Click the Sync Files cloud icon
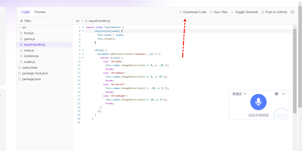This screenshot has width=302, height=151. point(211,12)
